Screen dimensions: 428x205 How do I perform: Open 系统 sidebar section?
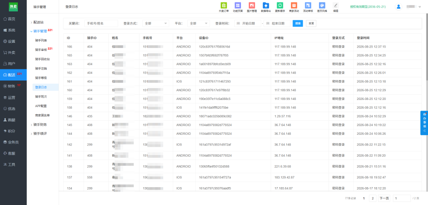coord(13,30)
